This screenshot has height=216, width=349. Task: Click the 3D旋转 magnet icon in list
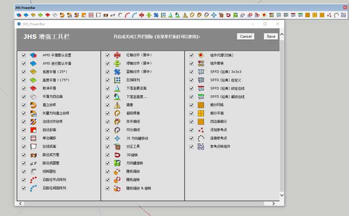[117, 155]
